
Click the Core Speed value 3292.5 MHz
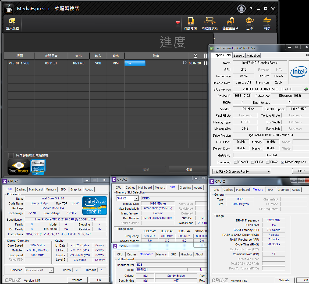coord(37,245)
